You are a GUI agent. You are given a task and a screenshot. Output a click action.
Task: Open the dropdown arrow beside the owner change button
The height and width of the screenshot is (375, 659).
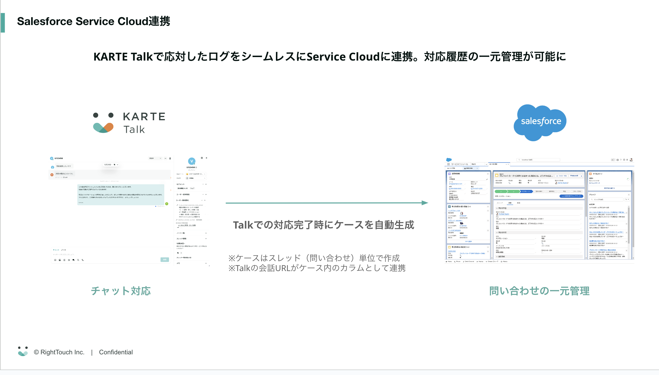coord(582,176)
